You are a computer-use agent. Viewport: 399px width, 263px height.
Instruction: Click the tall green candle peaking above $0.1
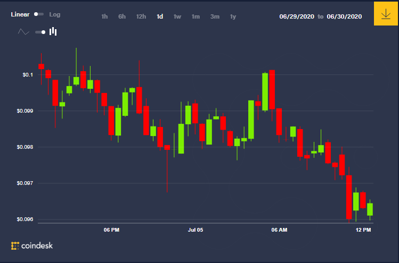(265, 91)
